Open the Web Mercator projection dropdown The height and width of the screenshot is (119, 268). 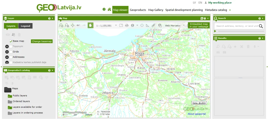184,25
